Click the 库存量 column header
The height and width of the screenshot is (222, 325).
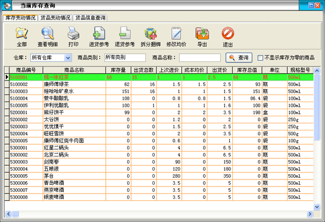(x=118, y=70)
